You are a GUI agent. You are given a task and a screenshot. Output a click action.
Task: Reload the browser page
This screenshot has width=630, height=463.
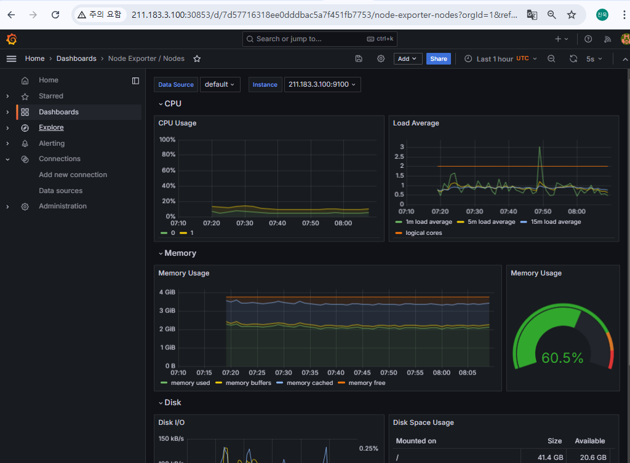[55, 15]
